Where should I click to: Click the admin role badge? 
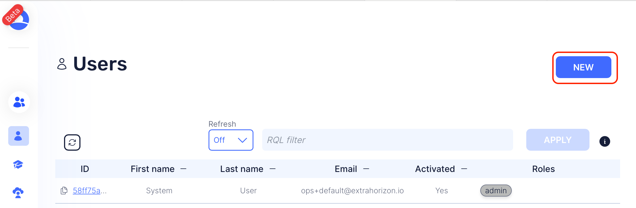tap(496, 191)
